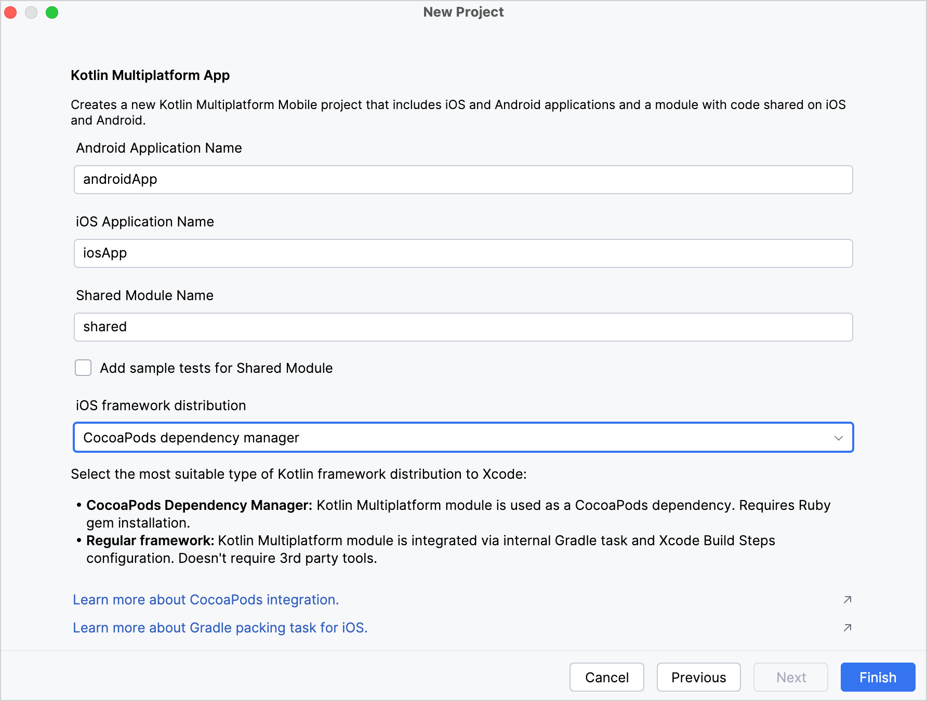Click the 'iOS framework distribution' label

161,406
